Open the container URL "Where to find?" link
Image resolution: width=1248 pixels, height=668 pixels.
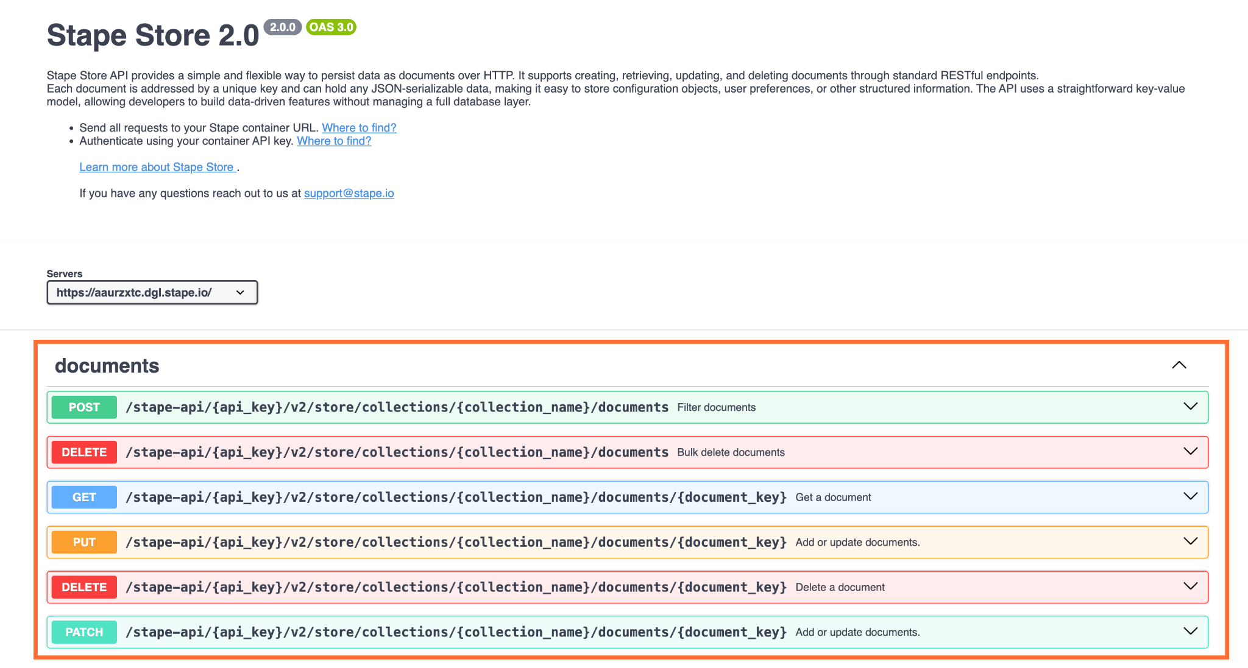[x=359, y=128]
